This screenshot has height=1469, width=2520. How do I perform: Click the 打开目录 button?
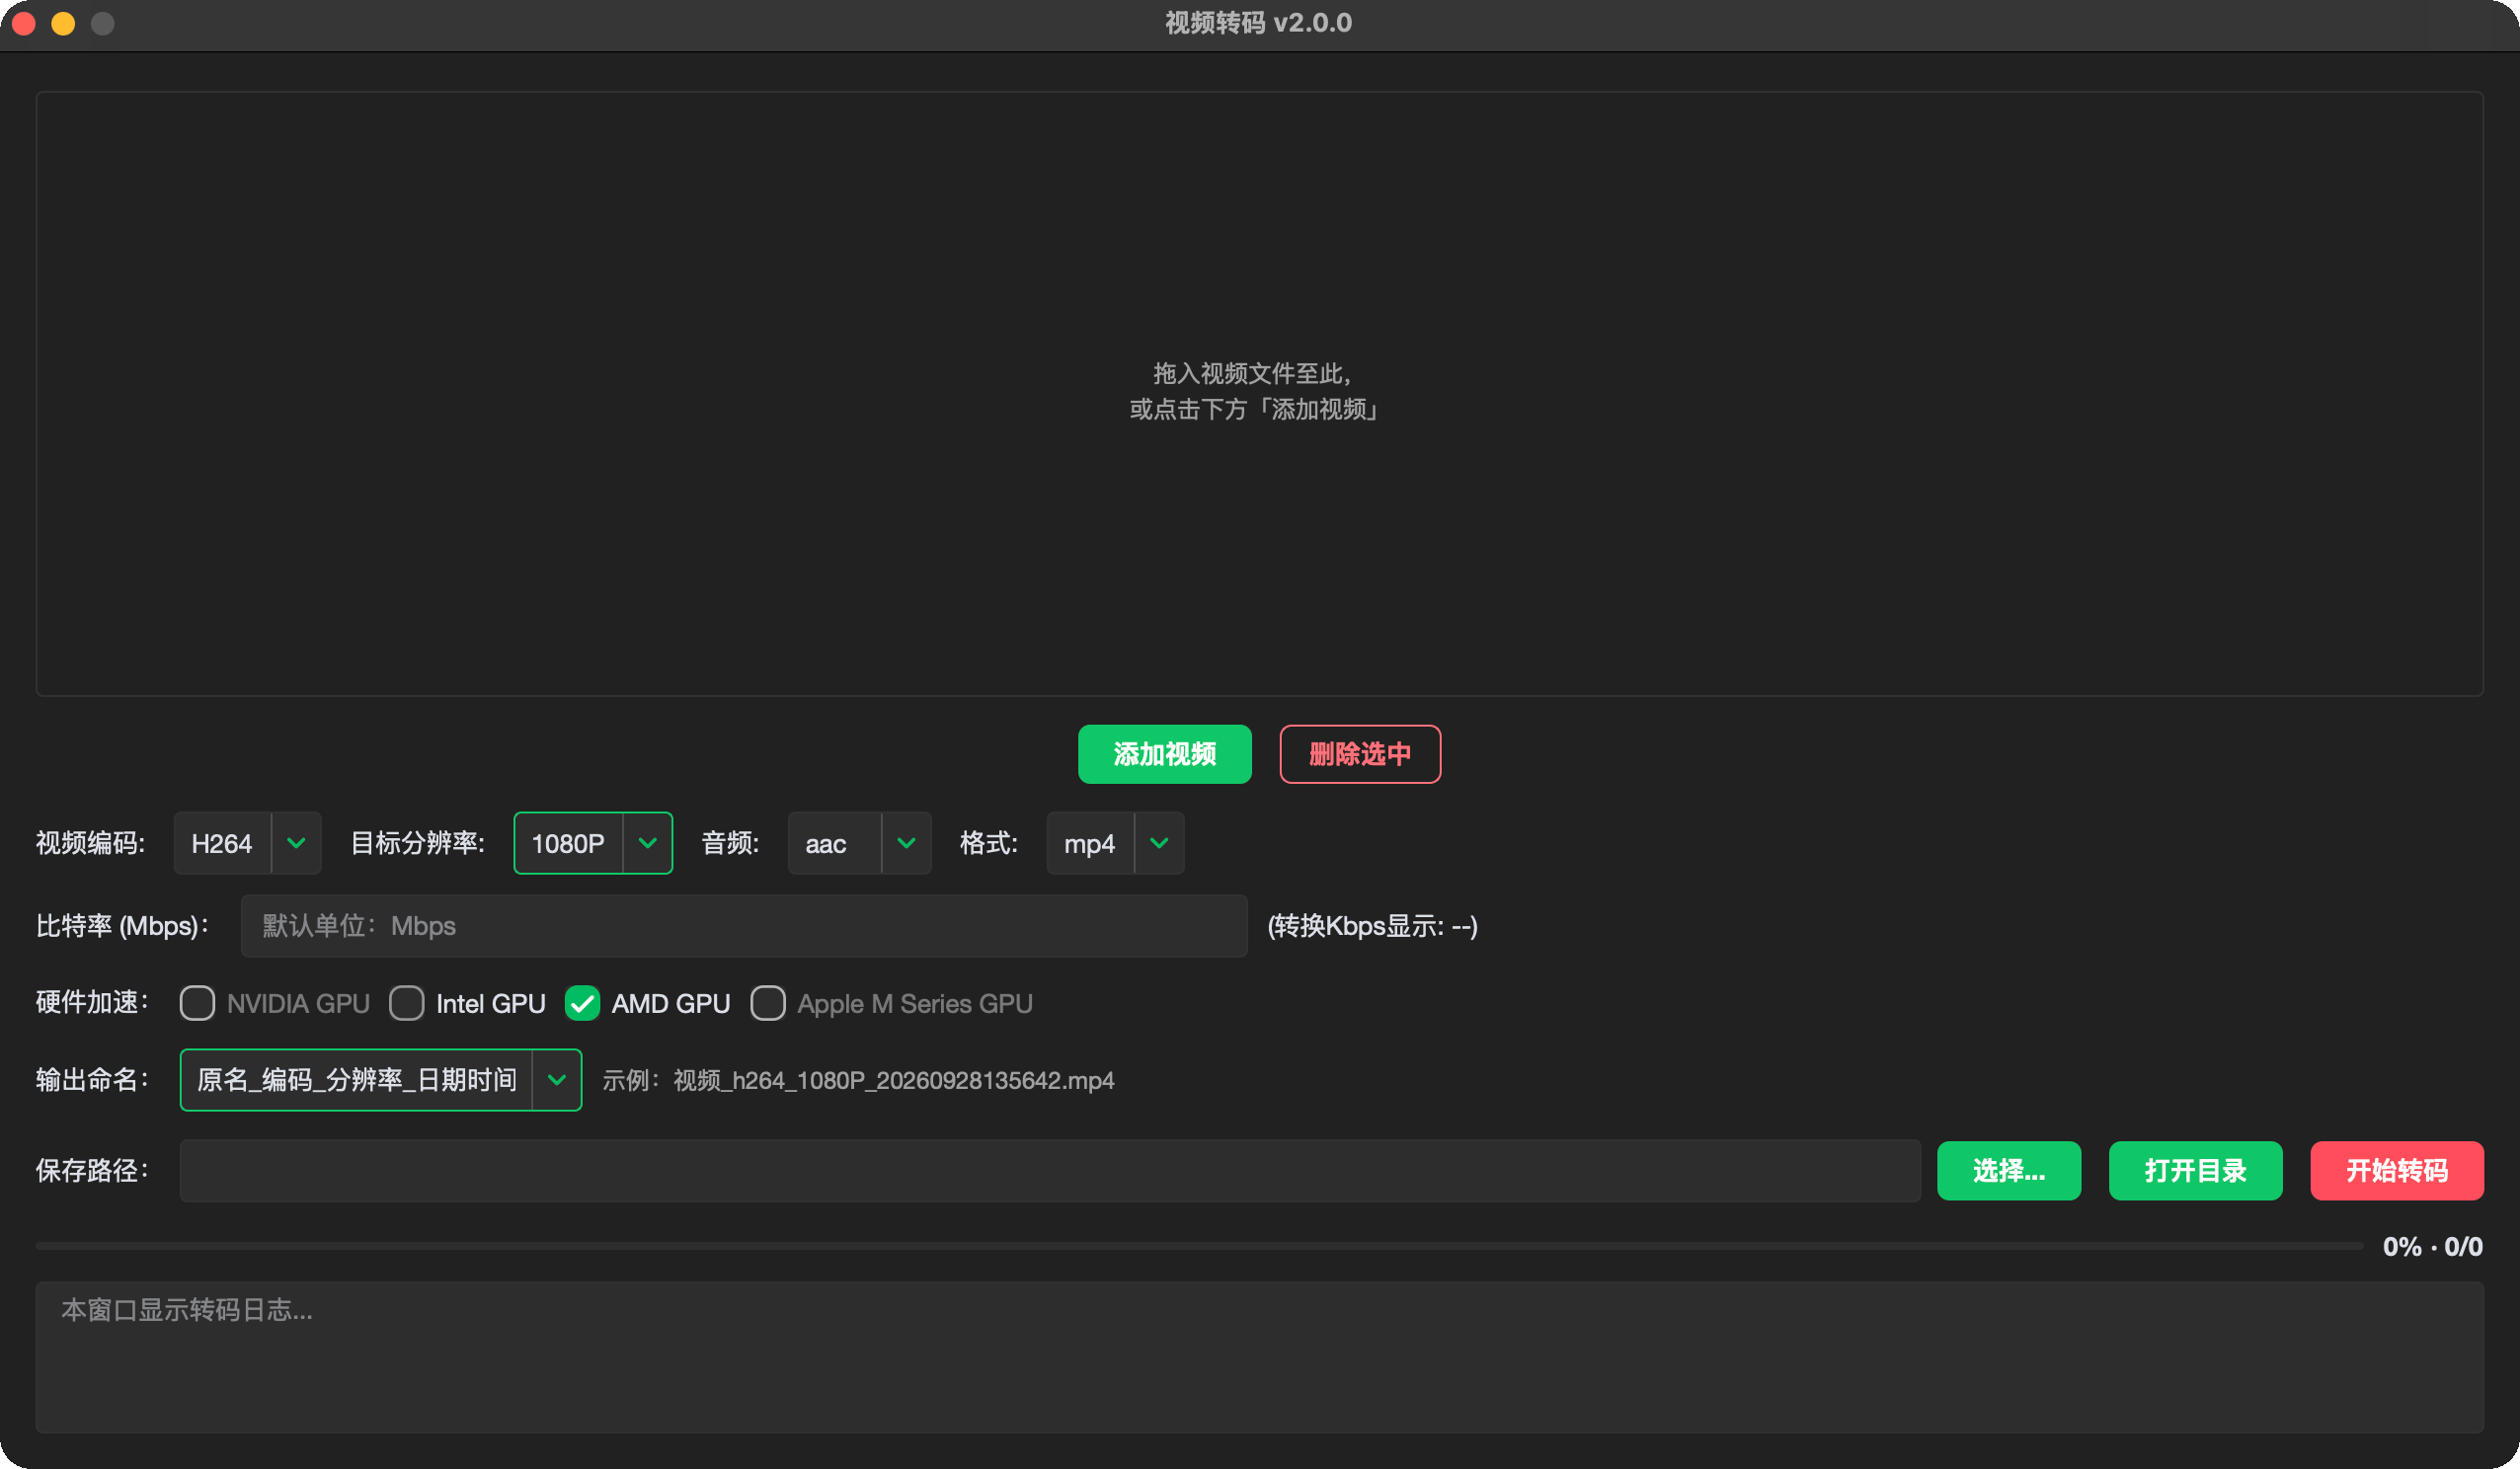(2195, 1170)
